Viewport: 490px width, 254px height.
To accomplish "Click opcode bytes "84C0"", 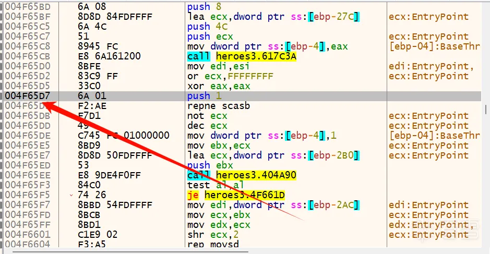I will coord(89,185).
